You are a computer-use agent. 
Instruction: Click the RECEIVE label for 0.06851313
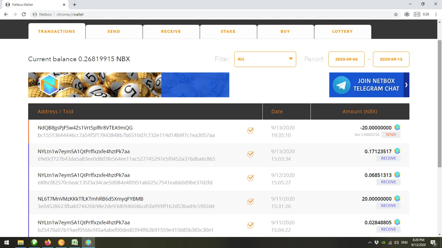coord(388,182)
